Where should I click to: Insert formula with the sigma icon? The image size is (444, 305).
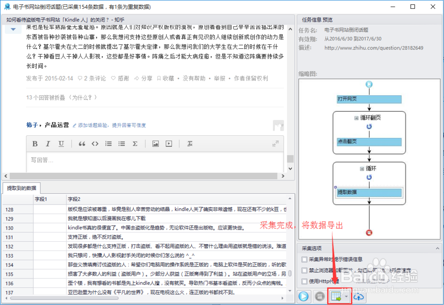[x=135, y=144]
